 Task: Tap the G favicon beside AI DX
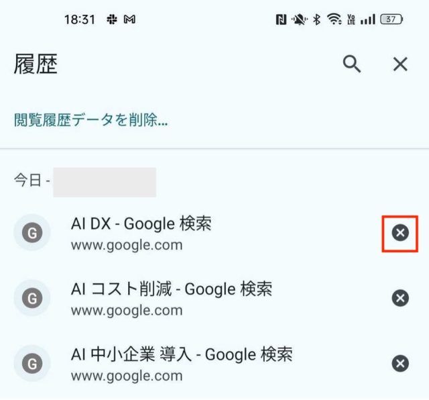coord(32,233)
